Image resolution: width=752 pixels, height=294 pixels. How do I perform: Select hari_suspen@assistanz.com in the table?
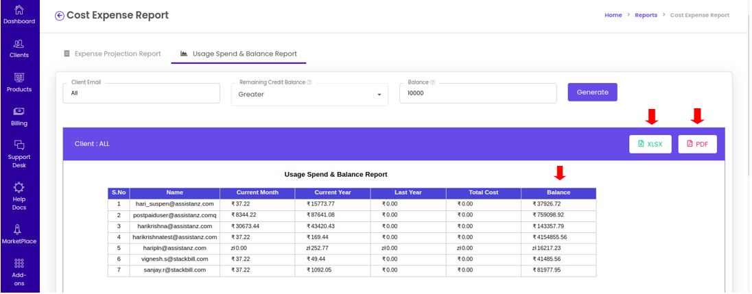pos(174,204)
